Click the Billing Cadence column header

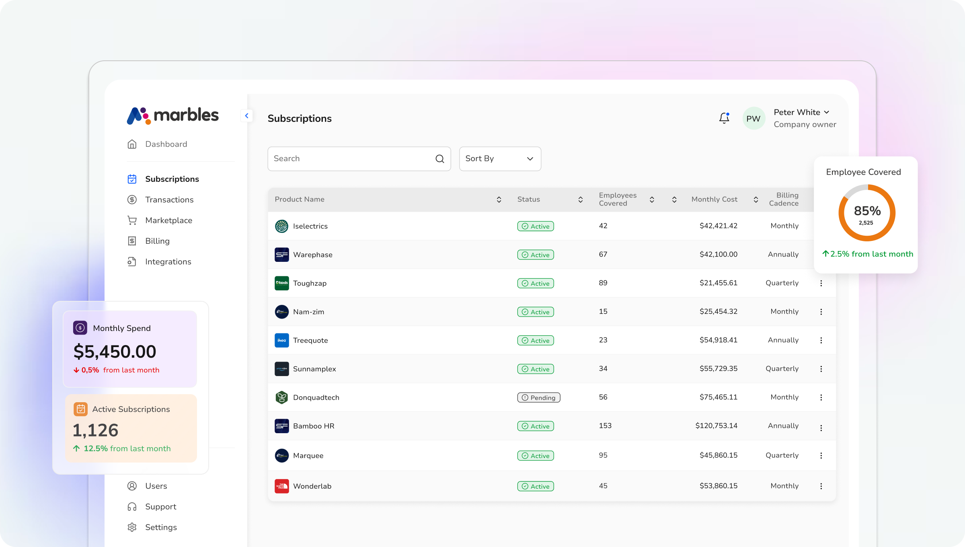784,199
